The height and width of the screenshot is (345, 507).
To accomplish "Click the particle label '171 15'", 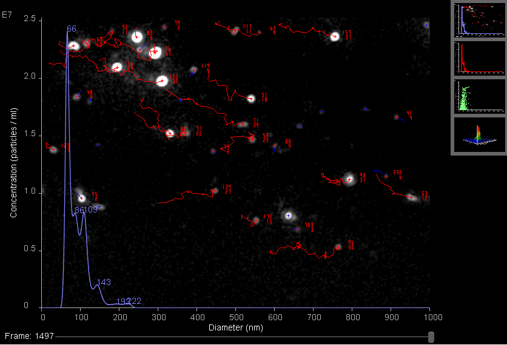I will point(267,219).
